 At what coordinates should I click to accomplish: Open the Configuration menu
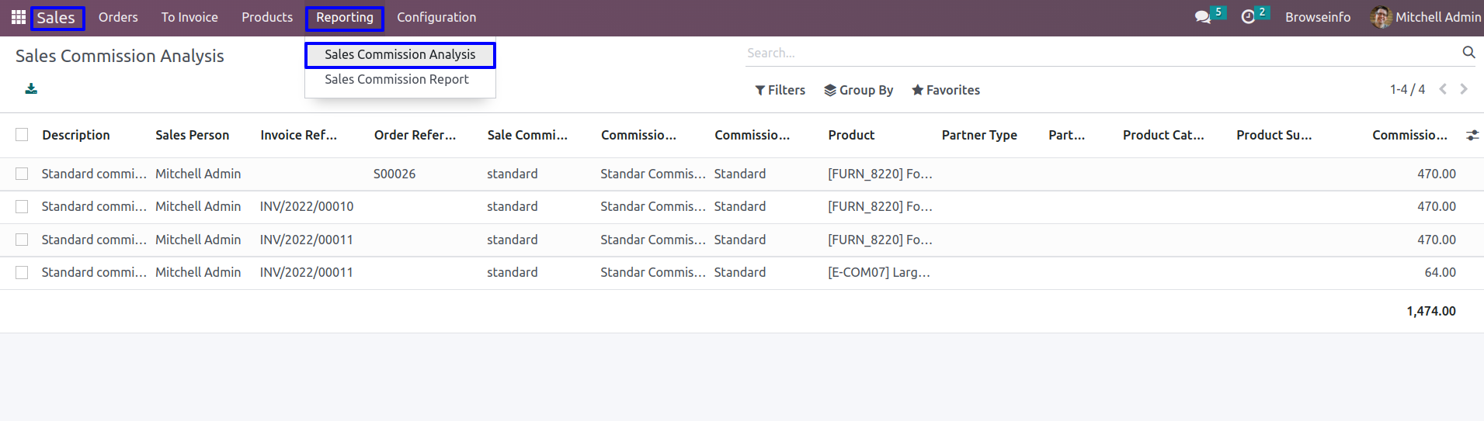click(x=436, y=17)
